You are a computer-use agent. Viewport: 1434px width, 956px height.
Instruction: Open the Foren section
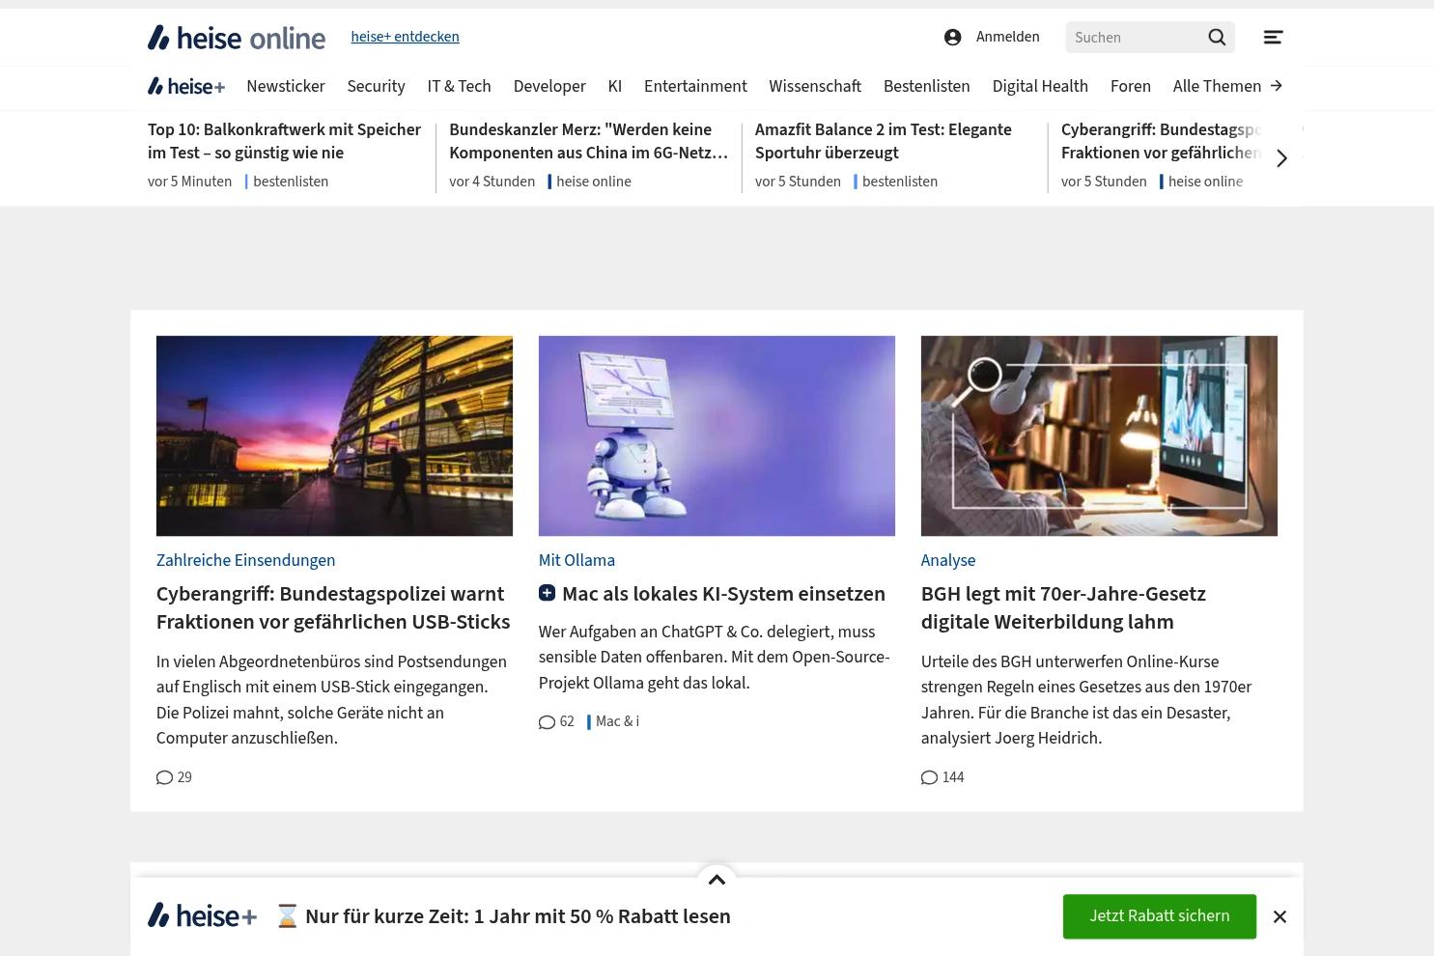pos(1130,86)
